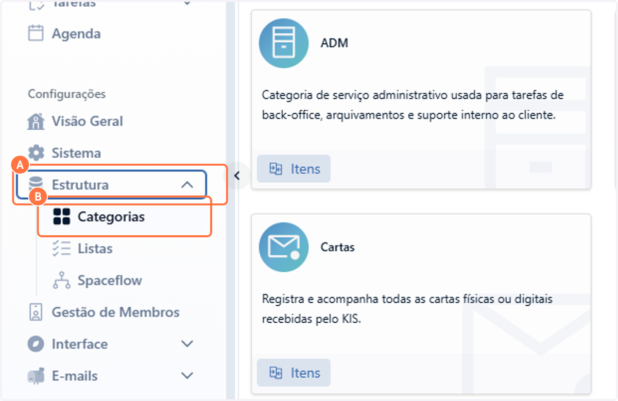Click the ADM category title
Viewport: 618px width, 401px height.
click(x=334, y=43)
